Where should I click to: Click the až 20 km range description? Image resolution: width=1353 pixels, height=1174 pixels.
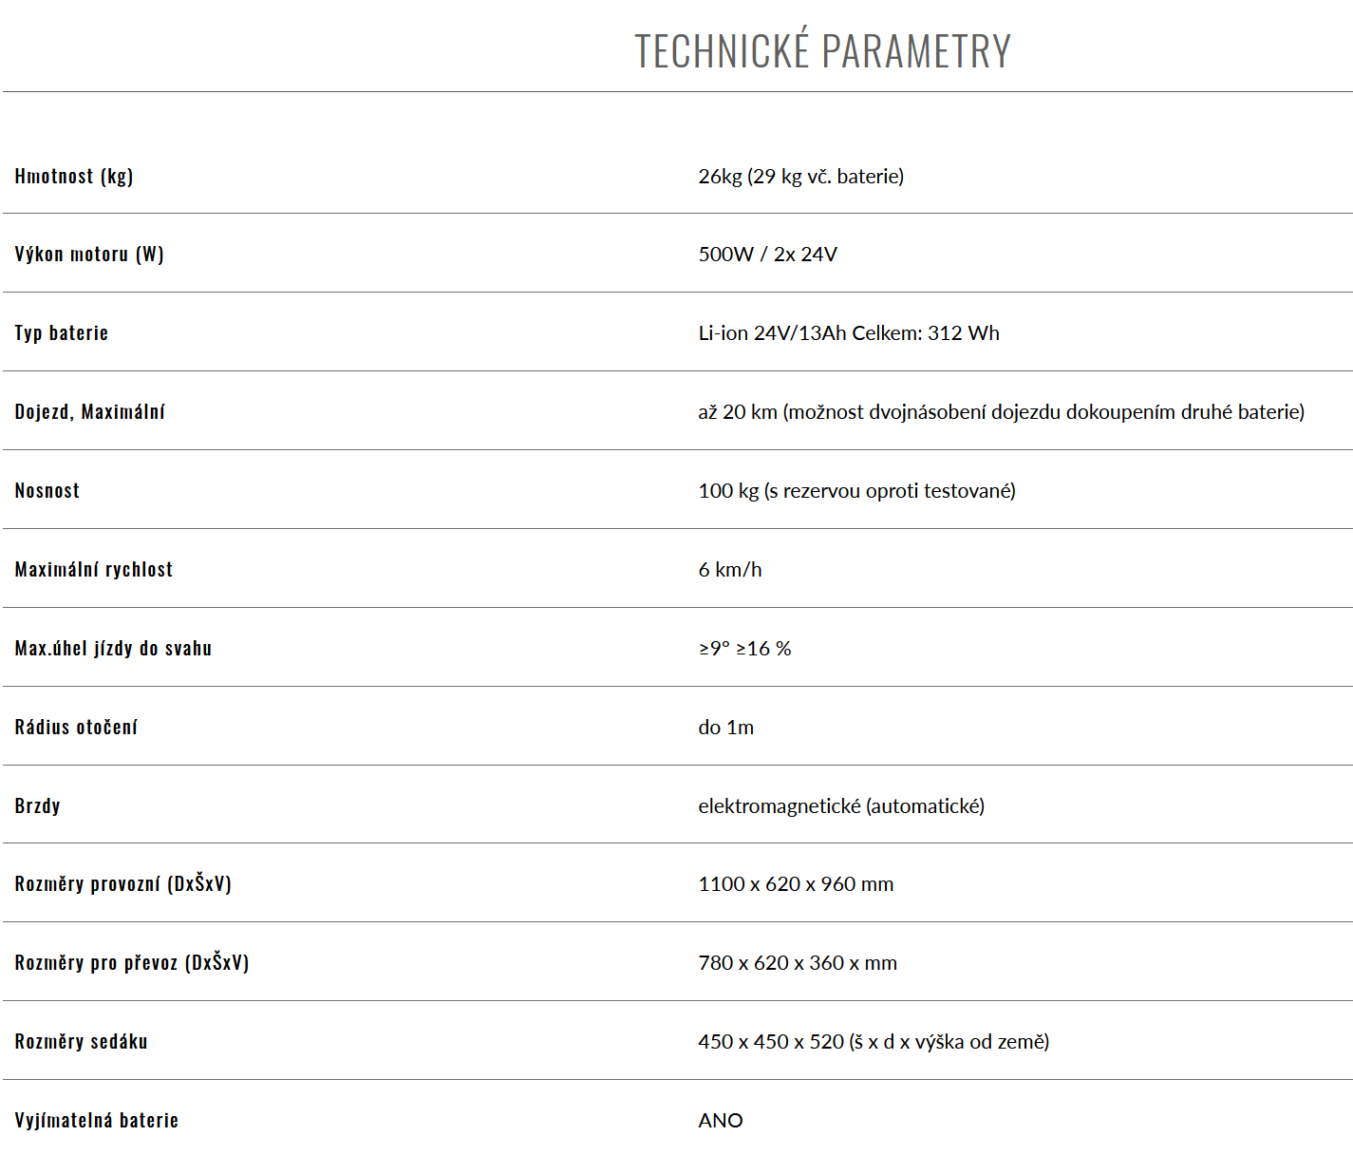click(1001, 412)
